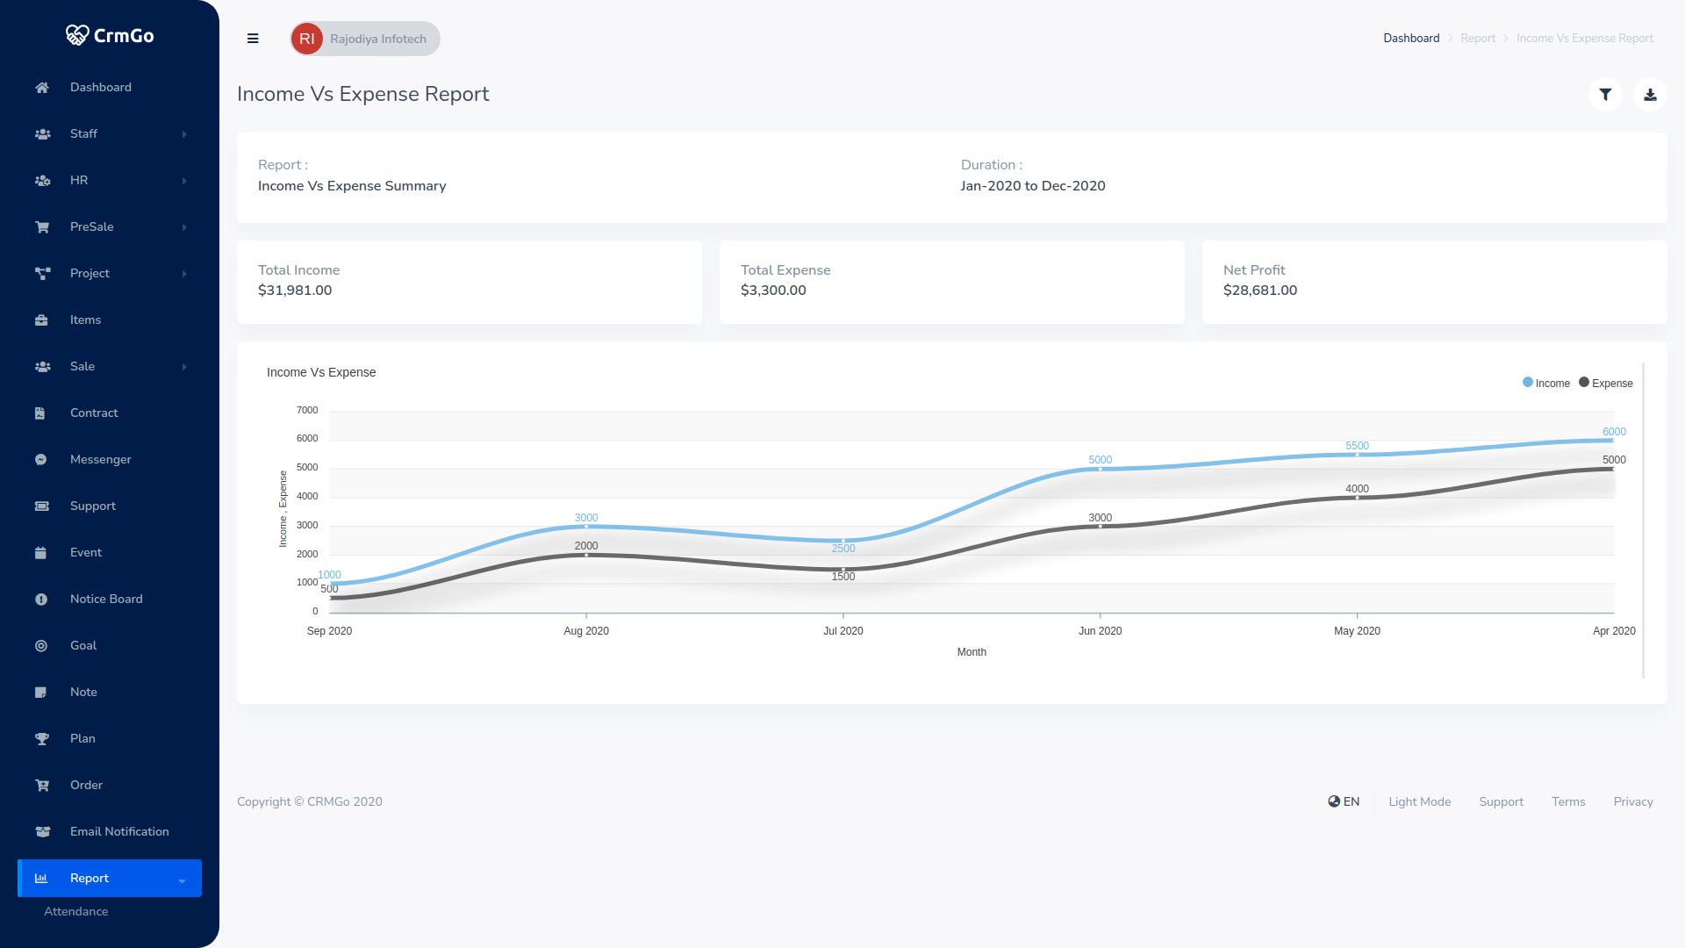Click the Order cart icon
Viewport: 1685px width, 948px height.
pyautogui.click(x=41, y=786)
